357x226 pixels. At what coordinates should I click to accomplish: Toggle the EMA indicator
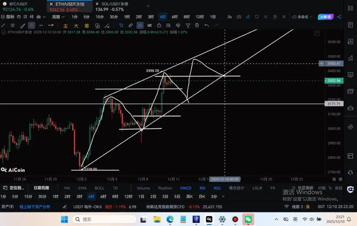[82, 188]
